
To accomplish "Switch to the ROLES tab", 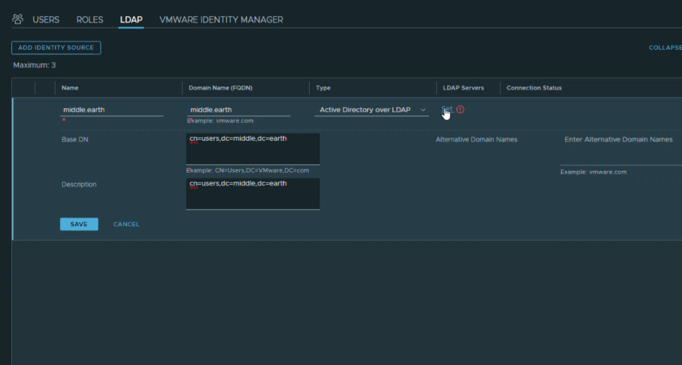I will (90, 19).
